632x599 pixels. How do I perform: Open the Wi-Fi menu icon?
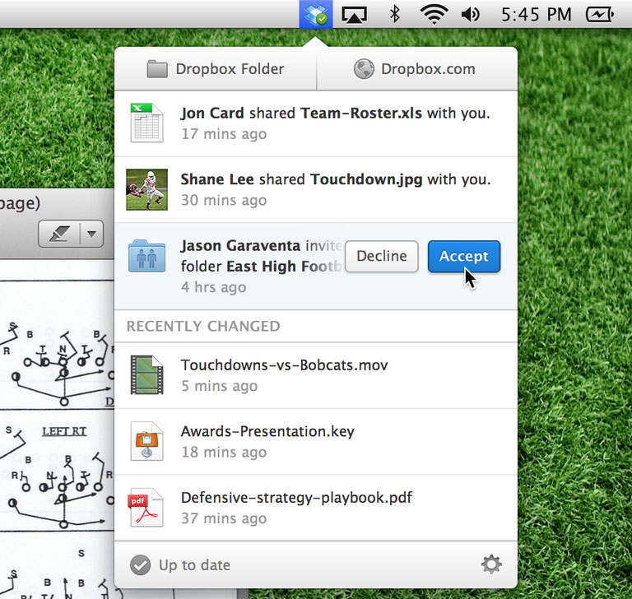(434, 15)
